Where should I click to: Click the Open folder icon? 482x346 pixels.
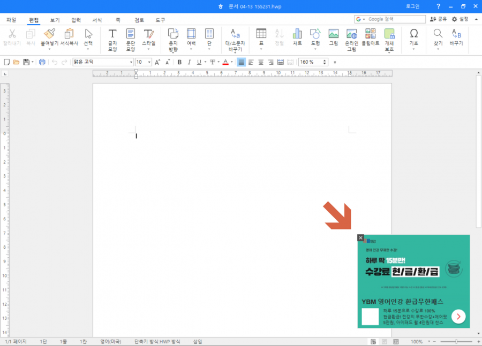(x=16, y=62)
